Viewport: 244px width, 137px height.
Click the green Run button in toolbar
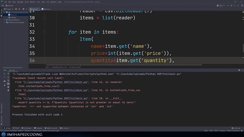pos(228,5)
